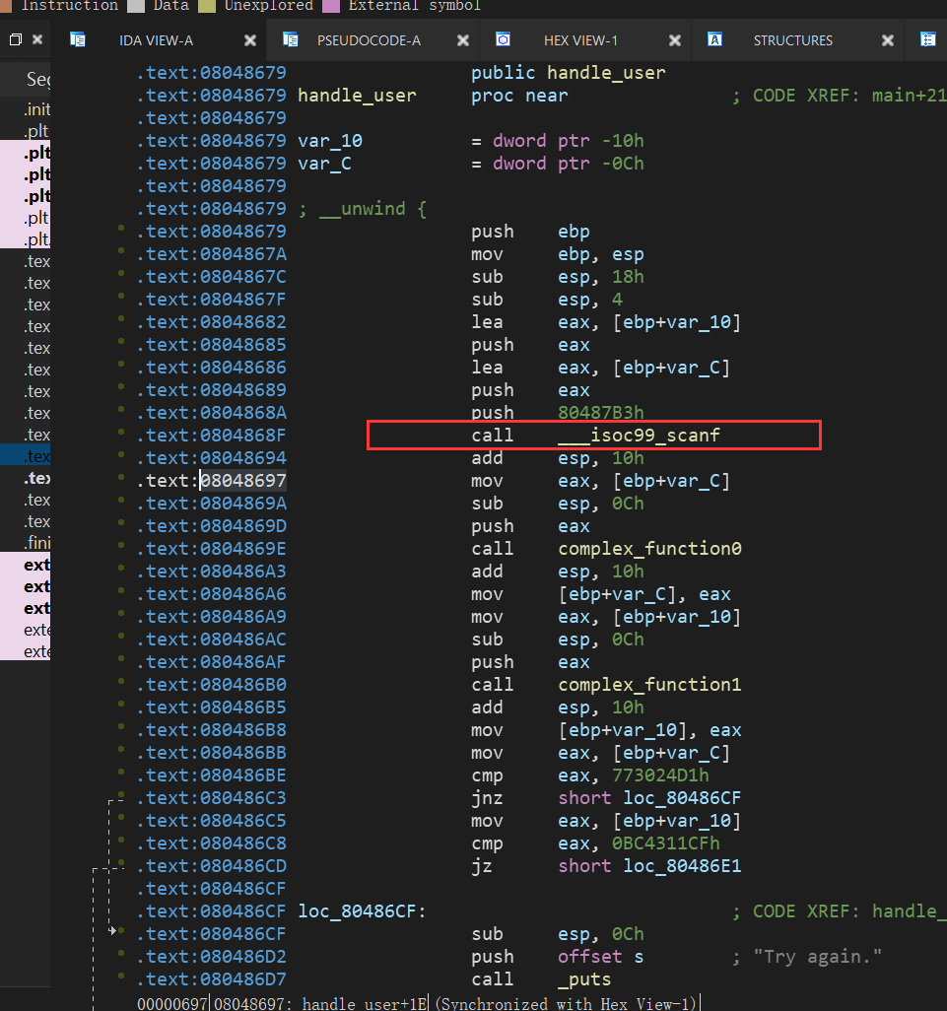
Task: Jump to complex_function1 call target
Action: [649, 685]
